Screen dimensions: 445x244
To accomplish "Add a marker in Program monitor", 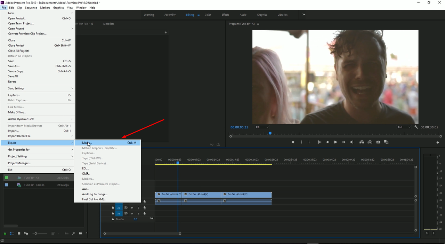I will point(293,142).
